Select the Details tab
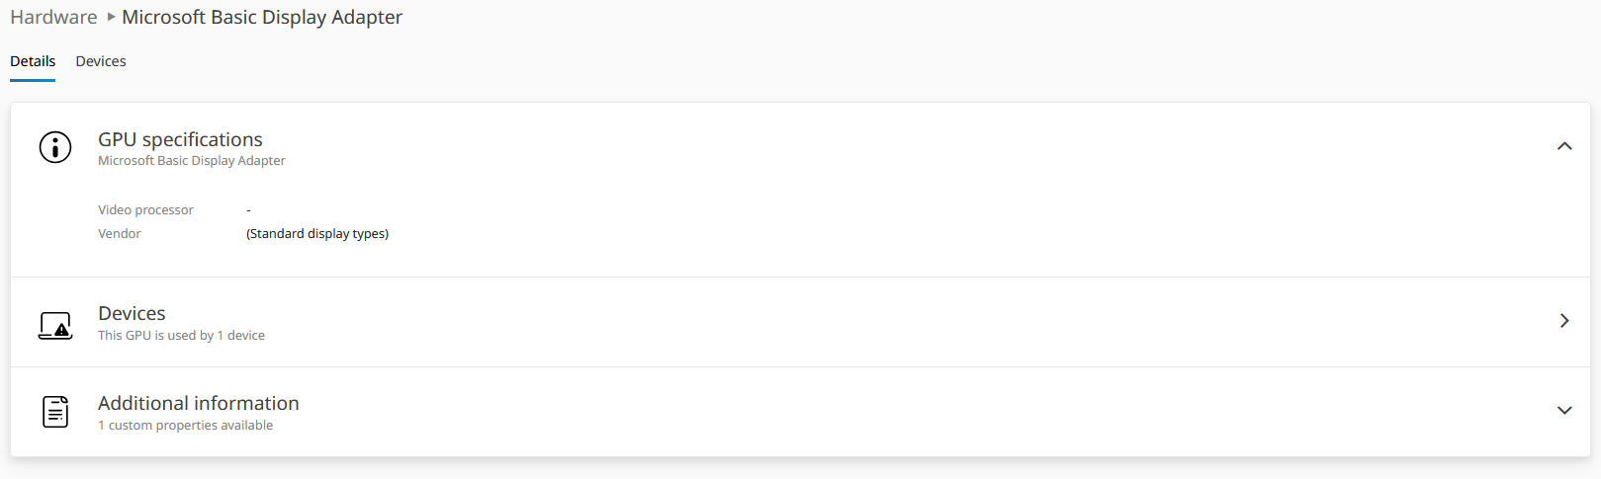Screen dimensions: 1601x479 click(x=33, y=61)
